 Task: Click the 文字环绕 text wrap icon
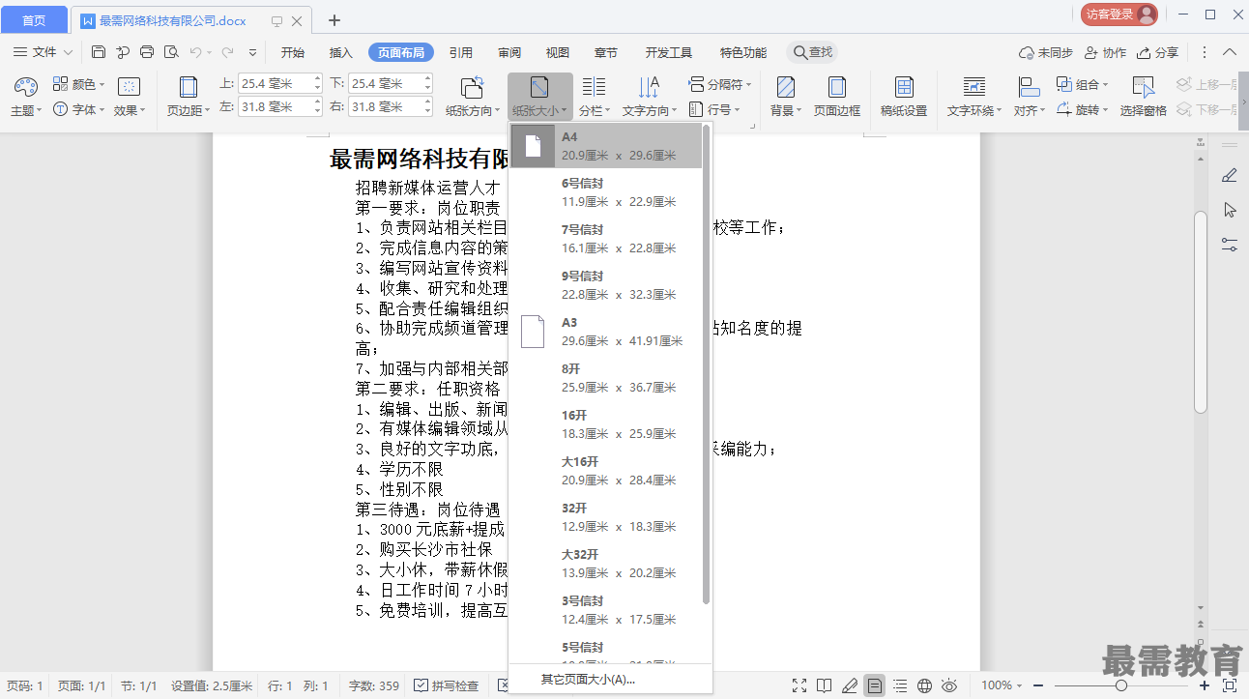coord(974,87)
